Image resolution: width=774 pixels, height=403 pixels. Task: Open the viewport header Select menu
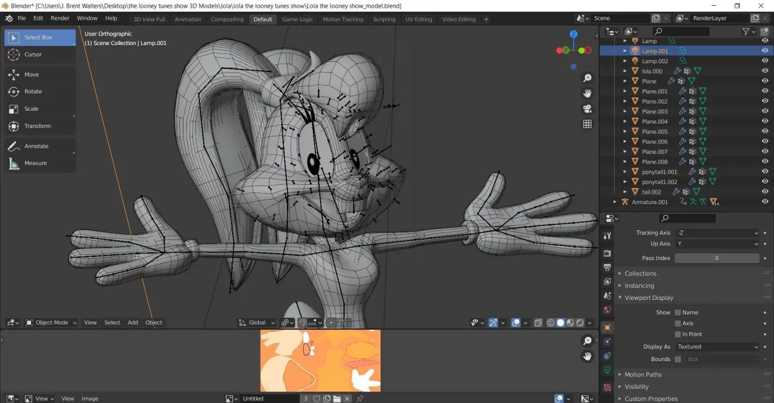click(112, 323)
